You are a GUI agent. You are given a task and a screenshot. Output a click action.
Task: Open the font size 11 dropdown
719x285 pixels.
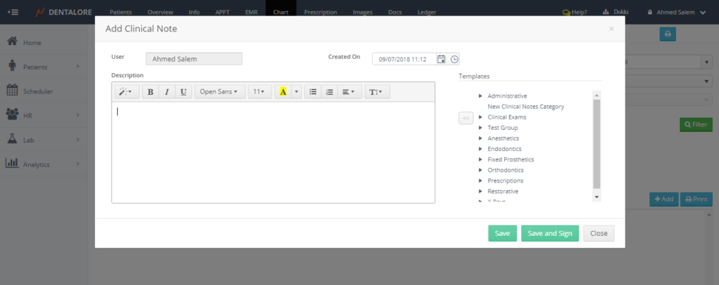tap(259, 92)
